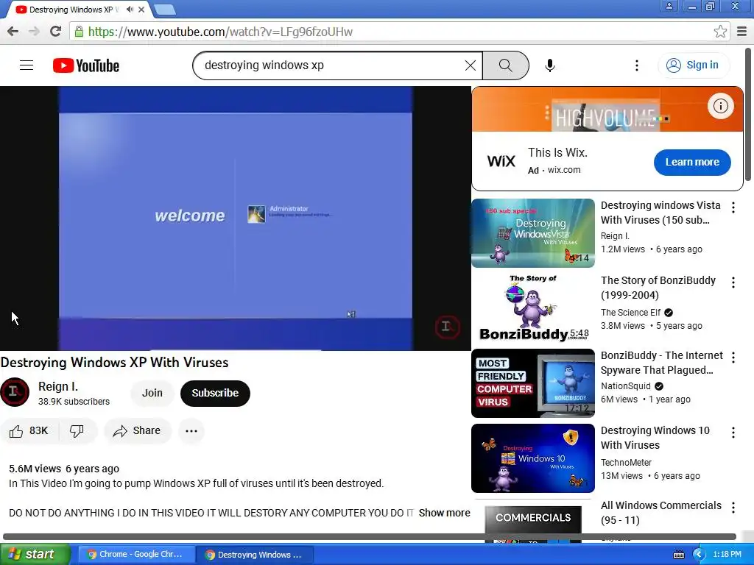Open options for BonziBuddy Internet Spyware video
This screenshot has width=754, height=565.
pos(733,358)
